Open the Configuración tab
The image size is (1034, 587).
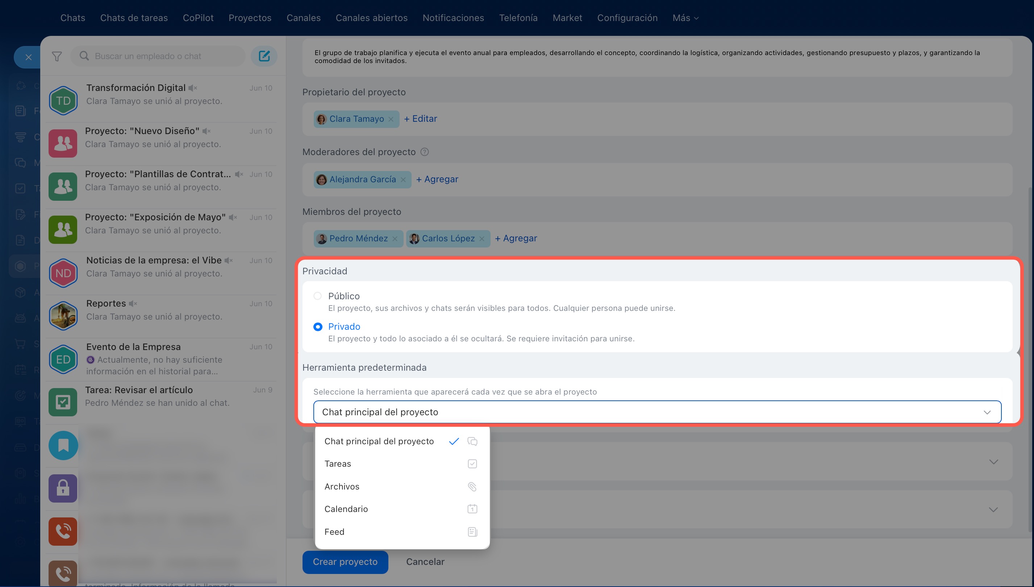[627, 18]
